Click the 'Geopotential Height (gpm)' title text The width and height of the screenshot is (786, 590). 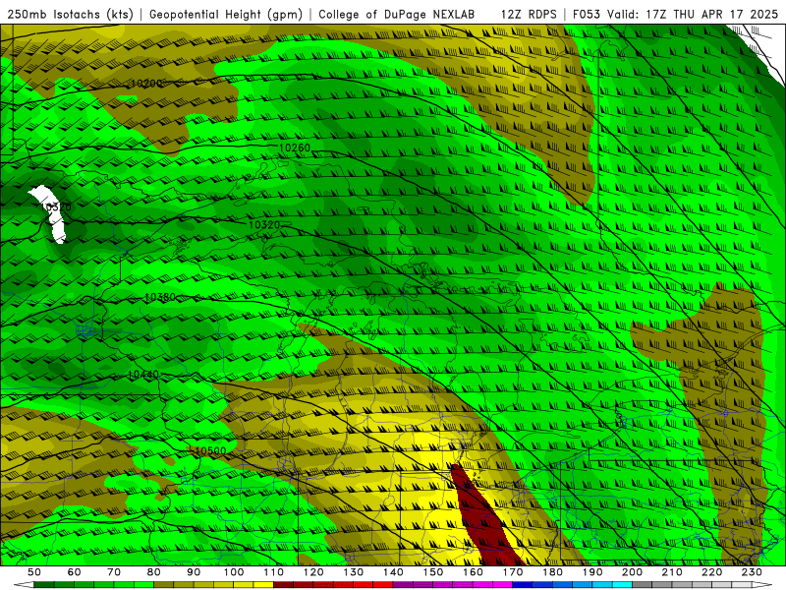226,15
